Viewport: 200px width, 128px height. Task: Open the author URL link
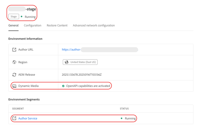point(71,50)
